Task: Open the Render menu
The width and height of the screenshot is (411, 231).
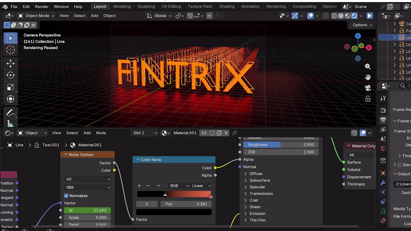Action: 41,6
